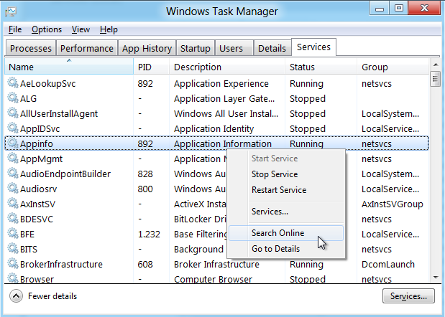Sort by the Name column header
445x317 pixels.
[x=69, y=67]
